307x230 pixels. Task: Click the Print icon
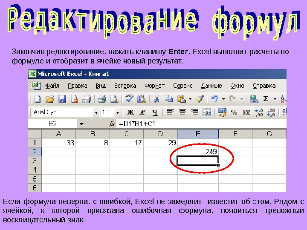(101, 99)
